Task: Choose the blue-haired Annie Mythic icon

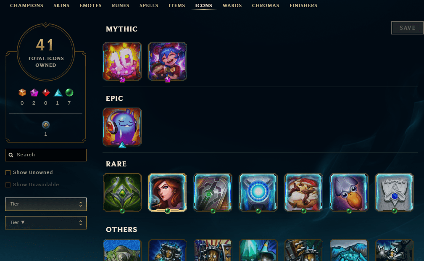Action: tap(167, 61)
